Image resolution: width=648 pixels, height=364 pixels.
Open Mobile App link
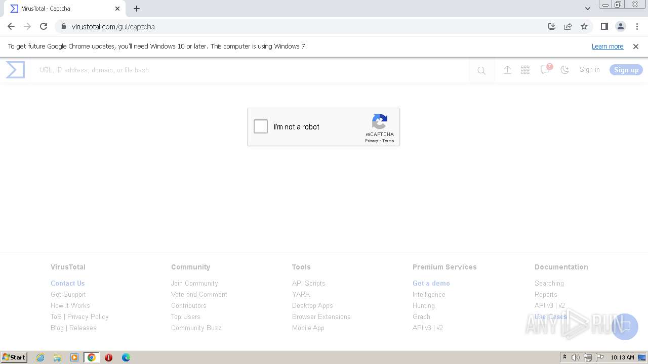(x=308, y=328)
